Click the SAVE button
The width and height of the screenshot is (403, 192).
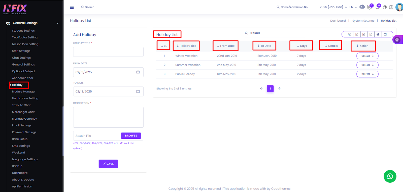click(x=108, y=164)
